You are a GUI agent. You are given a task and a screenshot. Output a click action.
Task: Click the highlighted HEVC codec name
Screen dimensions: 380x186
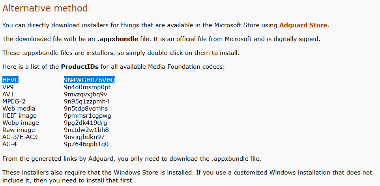click(10, 80)
